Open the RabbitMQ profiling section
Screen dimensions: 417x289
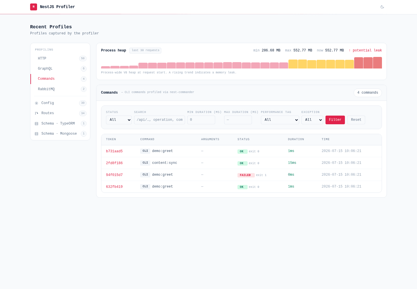pos(60,89)
